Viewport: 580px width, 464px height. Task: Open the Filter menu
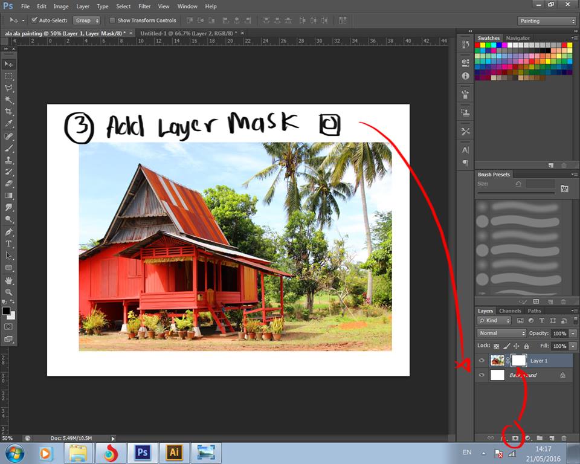[x=144, y=6]
